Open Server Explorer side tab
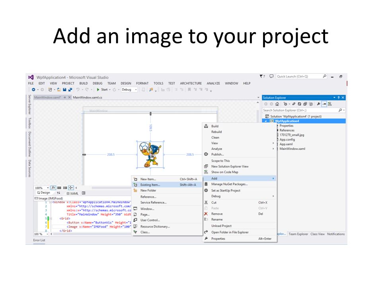 click(29, 104)
